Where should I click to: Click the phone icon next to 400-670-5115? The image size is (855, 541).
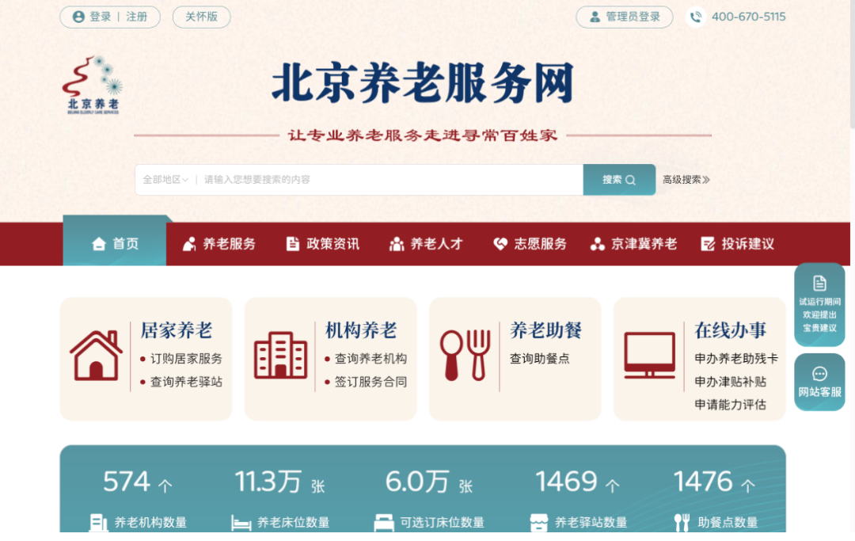695,16
